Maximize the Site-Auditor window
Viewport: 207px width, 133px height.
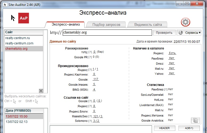point(187,4)
